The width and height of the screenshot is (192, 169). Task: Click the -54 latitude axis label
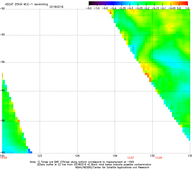pyautogui.click(x=2, y=62)
